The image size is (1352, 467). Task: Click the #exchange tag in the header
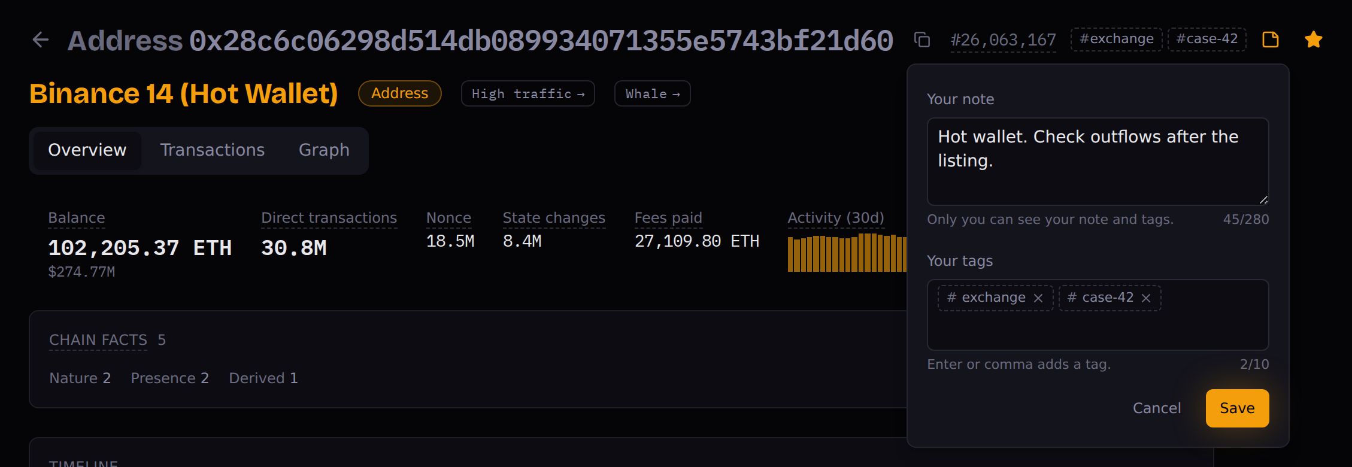[1117, 40]
